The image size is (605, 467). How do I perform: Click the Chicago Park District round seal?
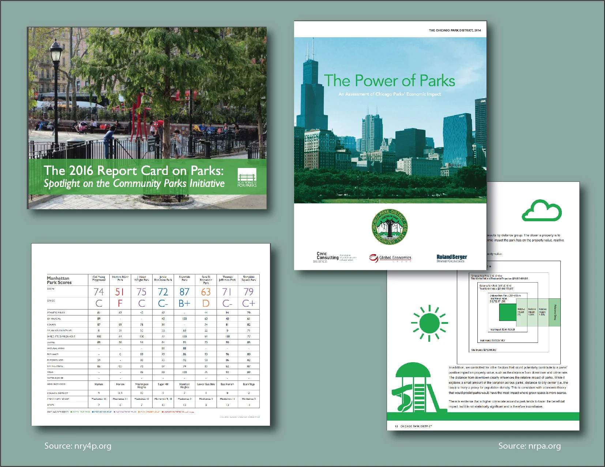tap(389, 227)
